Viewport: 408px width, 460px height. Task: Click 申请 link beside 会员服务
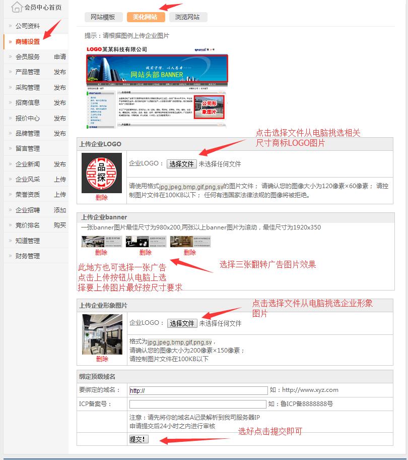point(59,57)
